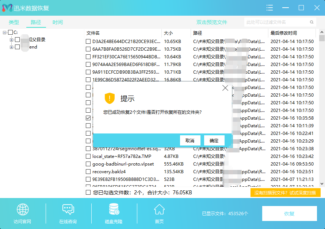
Task: Open 在线咨询 chat bubble icon
Action: (x=68, y=210)
